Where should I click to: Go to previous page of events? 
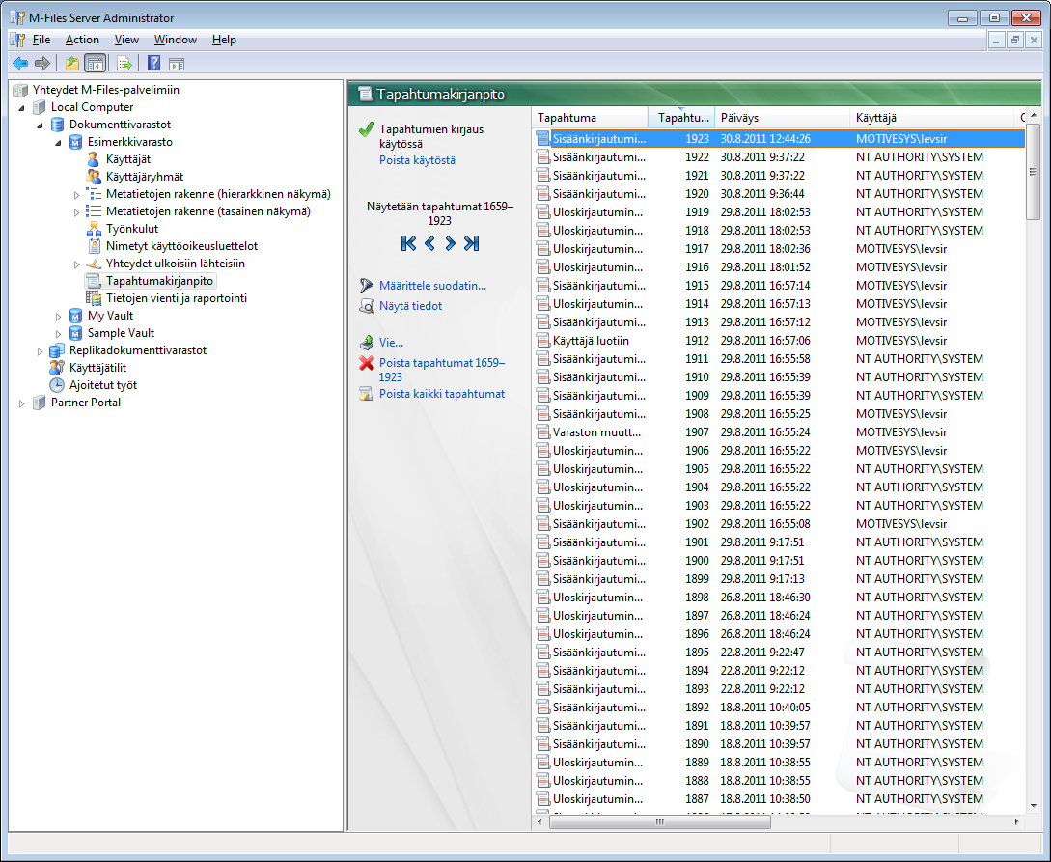(429, 243)
